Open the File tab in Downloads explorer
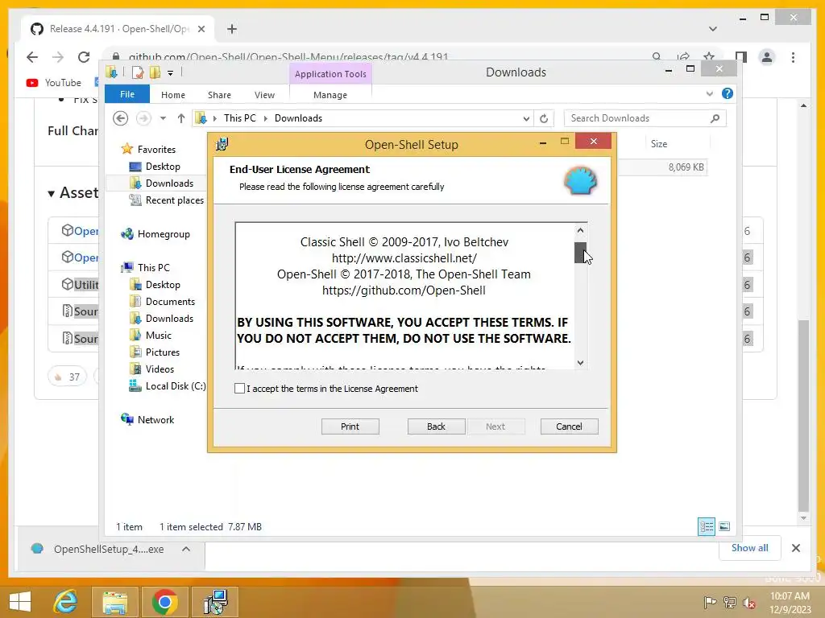Image resolution: width=825 pixels, height=618 pixels. click(127, 94)
